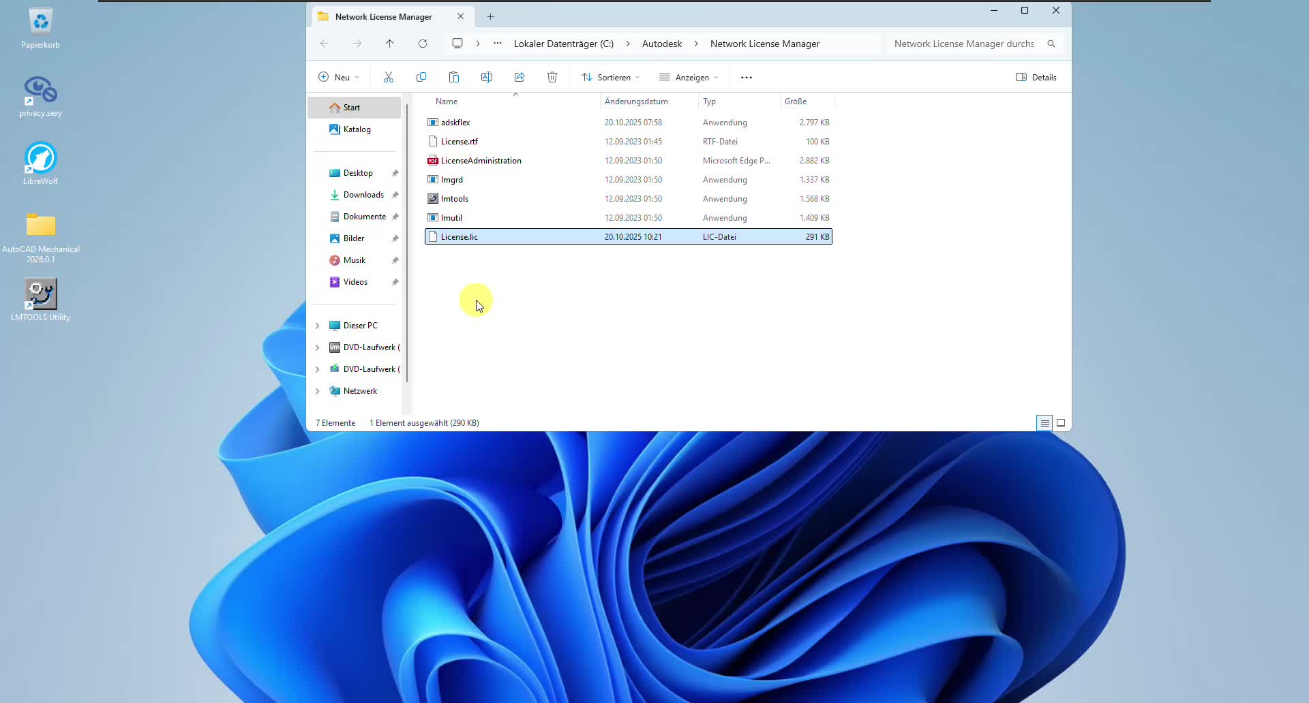Click the Share icon in toolbar
Viewport: 1309px width, 703px height.
[x=520, y=78]
